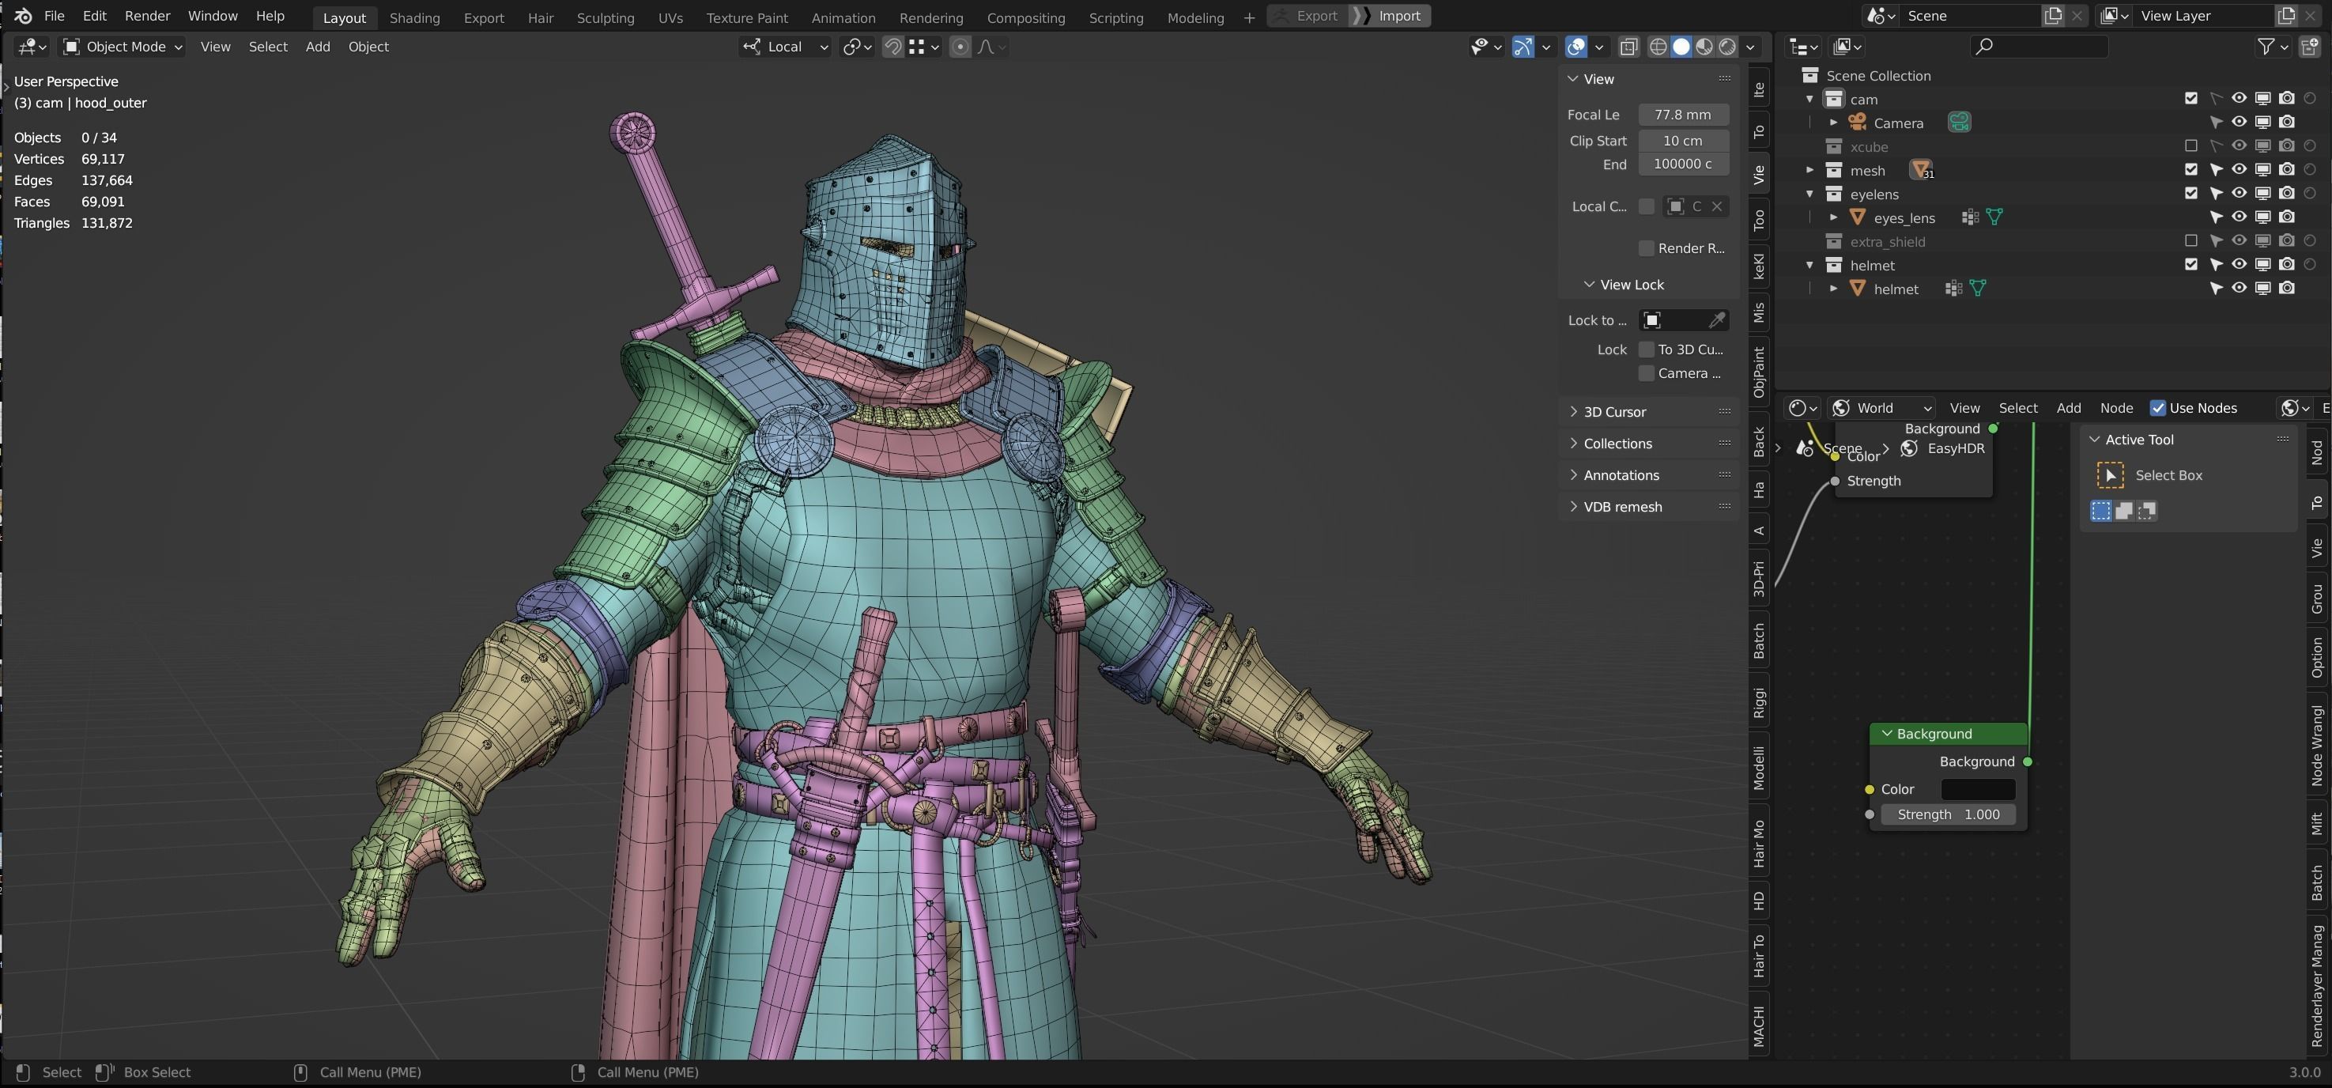The height and width of the screenshot is (1088, 2332).
Task: Open the pivot point dropdown
Action: (856, 46)
